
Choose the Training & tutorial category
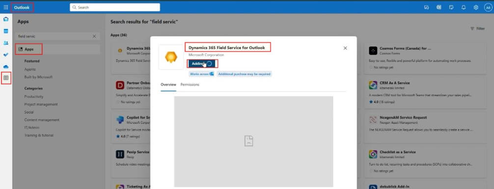pyautogui.click(x=39, y=135)
